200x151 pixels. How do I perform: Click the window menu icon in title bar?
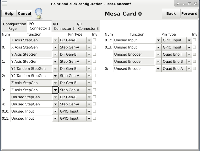point(5,4)
